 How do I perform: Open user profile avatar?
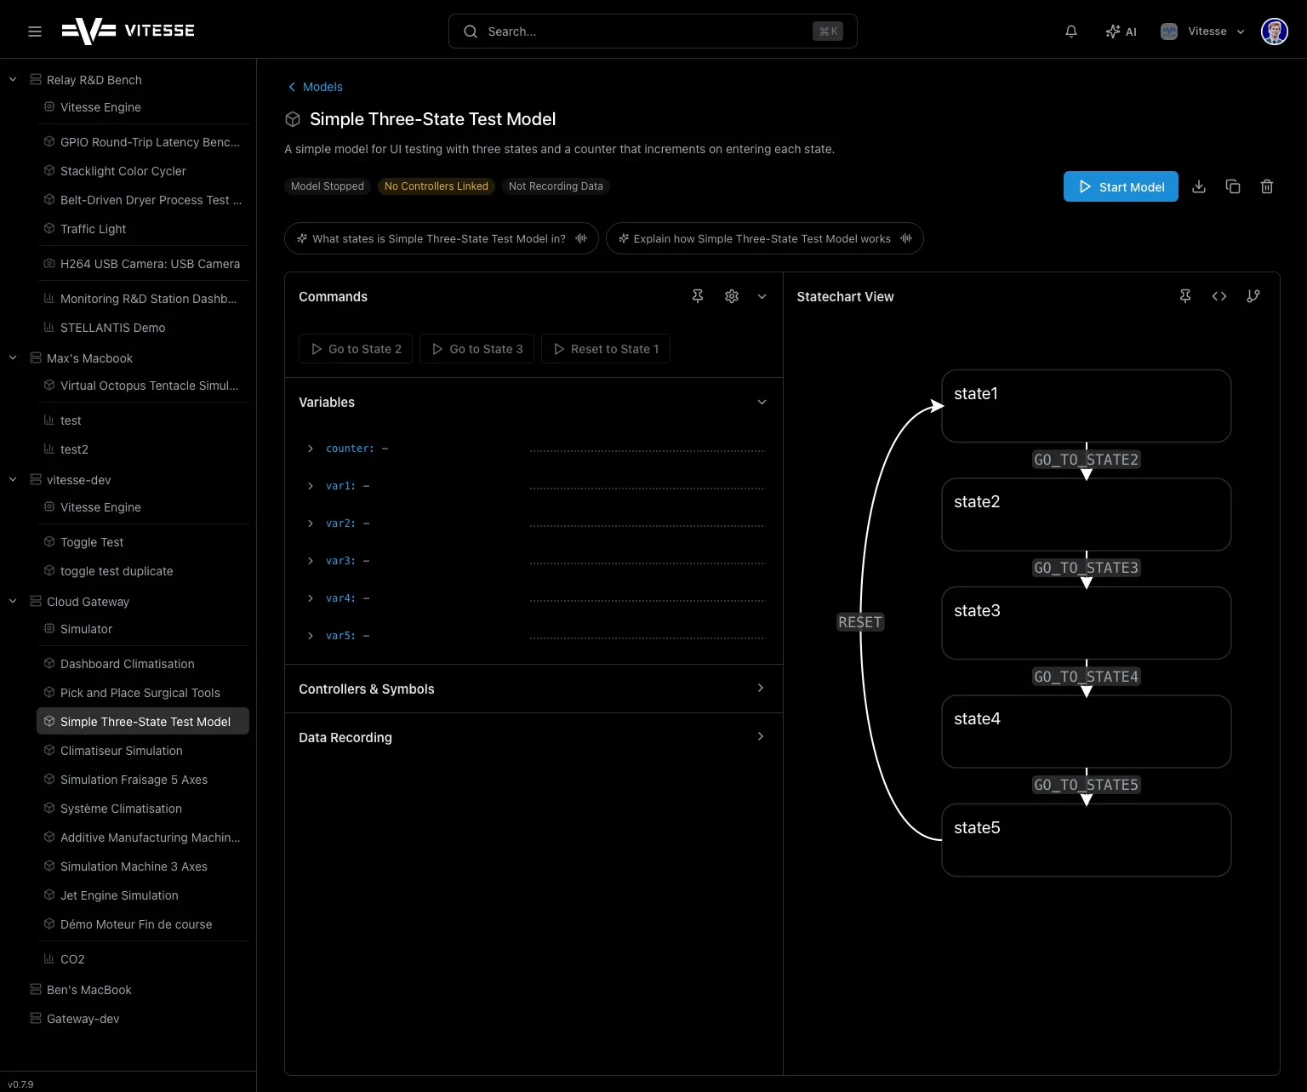[x=1274, y=31]
